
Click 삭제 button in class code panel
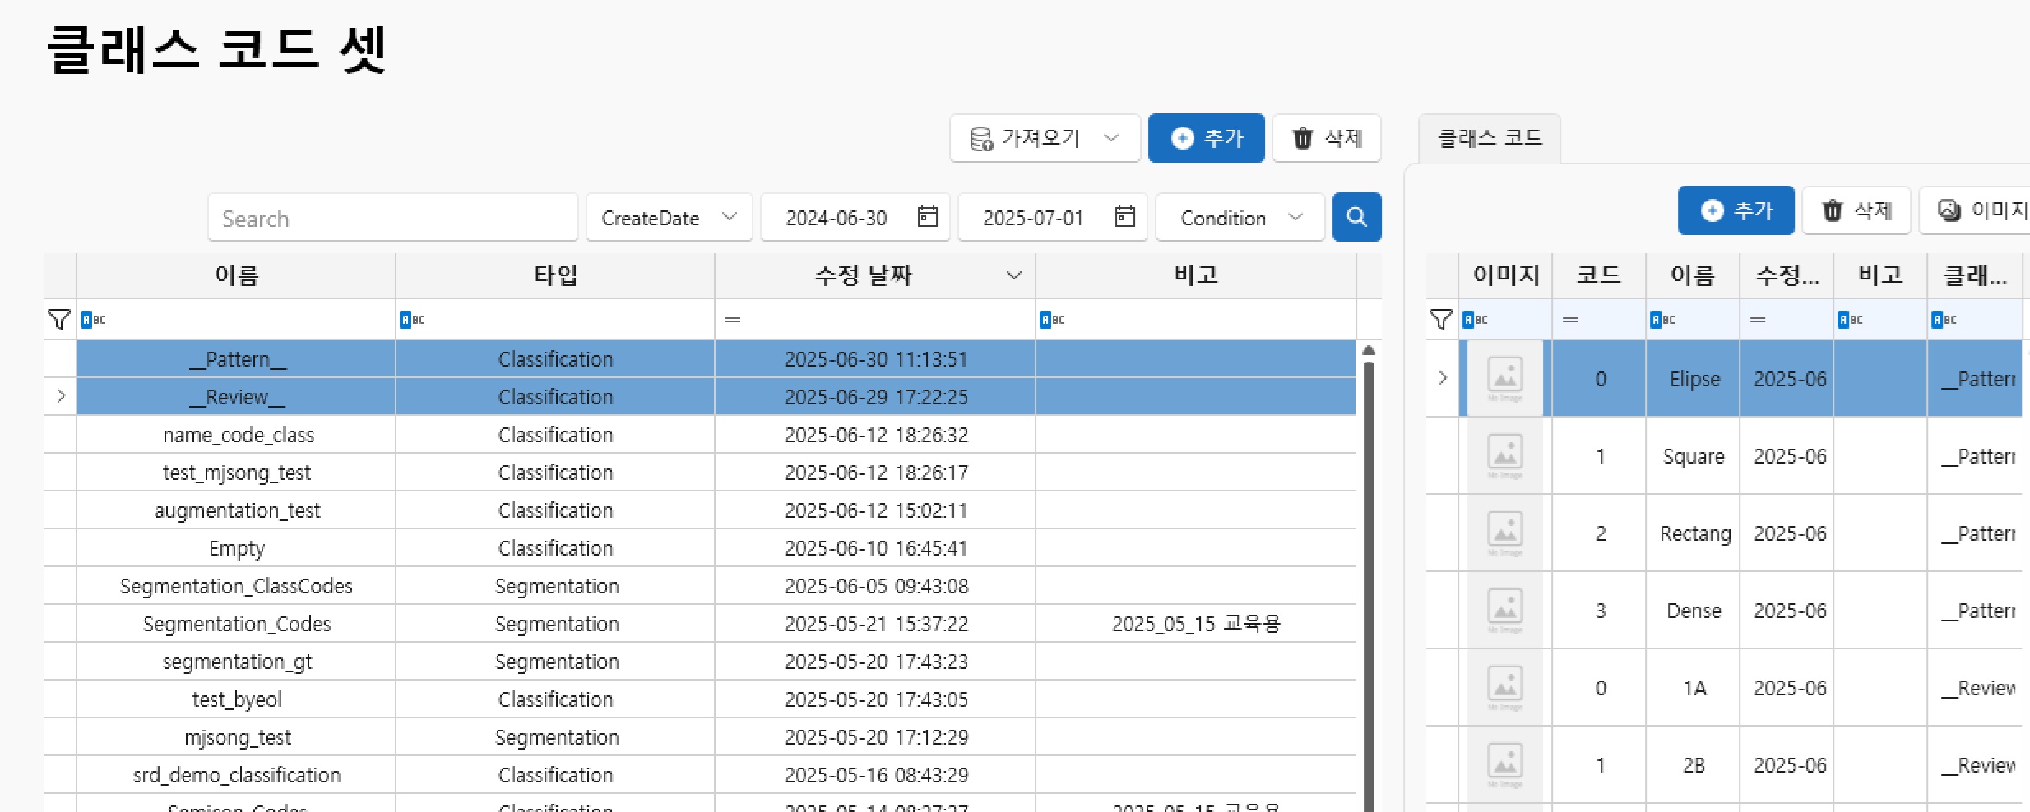click(1858, 211)
